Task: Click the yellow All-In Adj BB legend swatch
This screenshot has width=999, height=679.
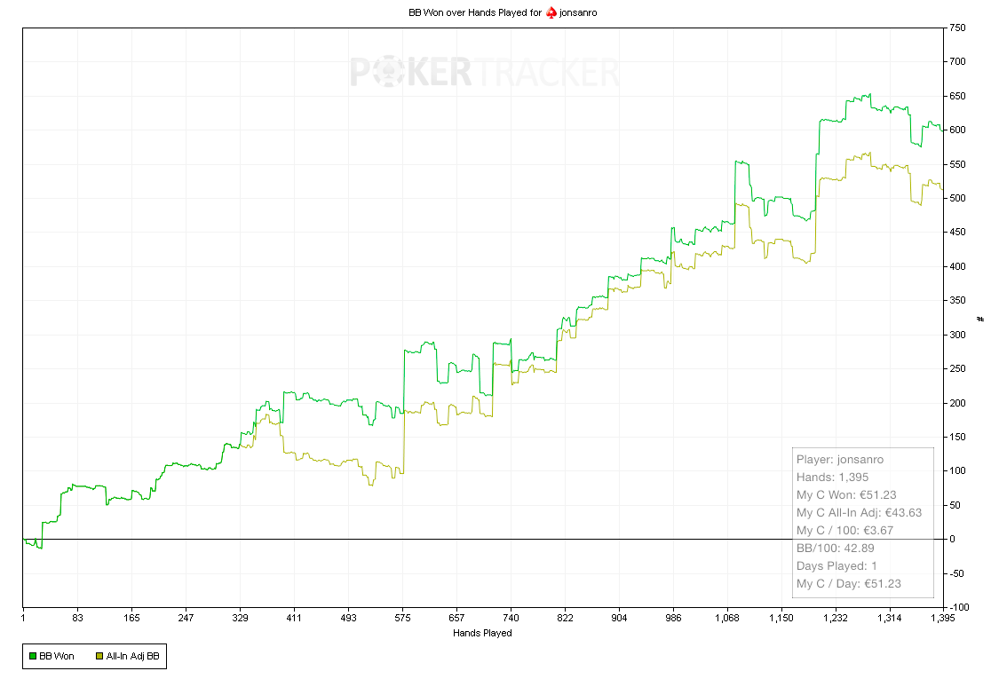Action: [x=99, y=656]
